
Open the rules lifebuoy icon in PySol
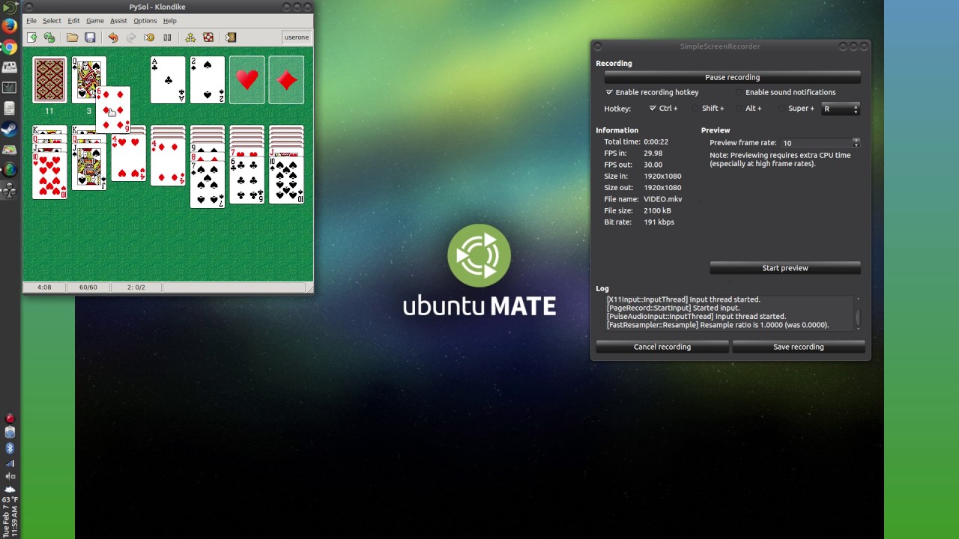coord(208,37)
